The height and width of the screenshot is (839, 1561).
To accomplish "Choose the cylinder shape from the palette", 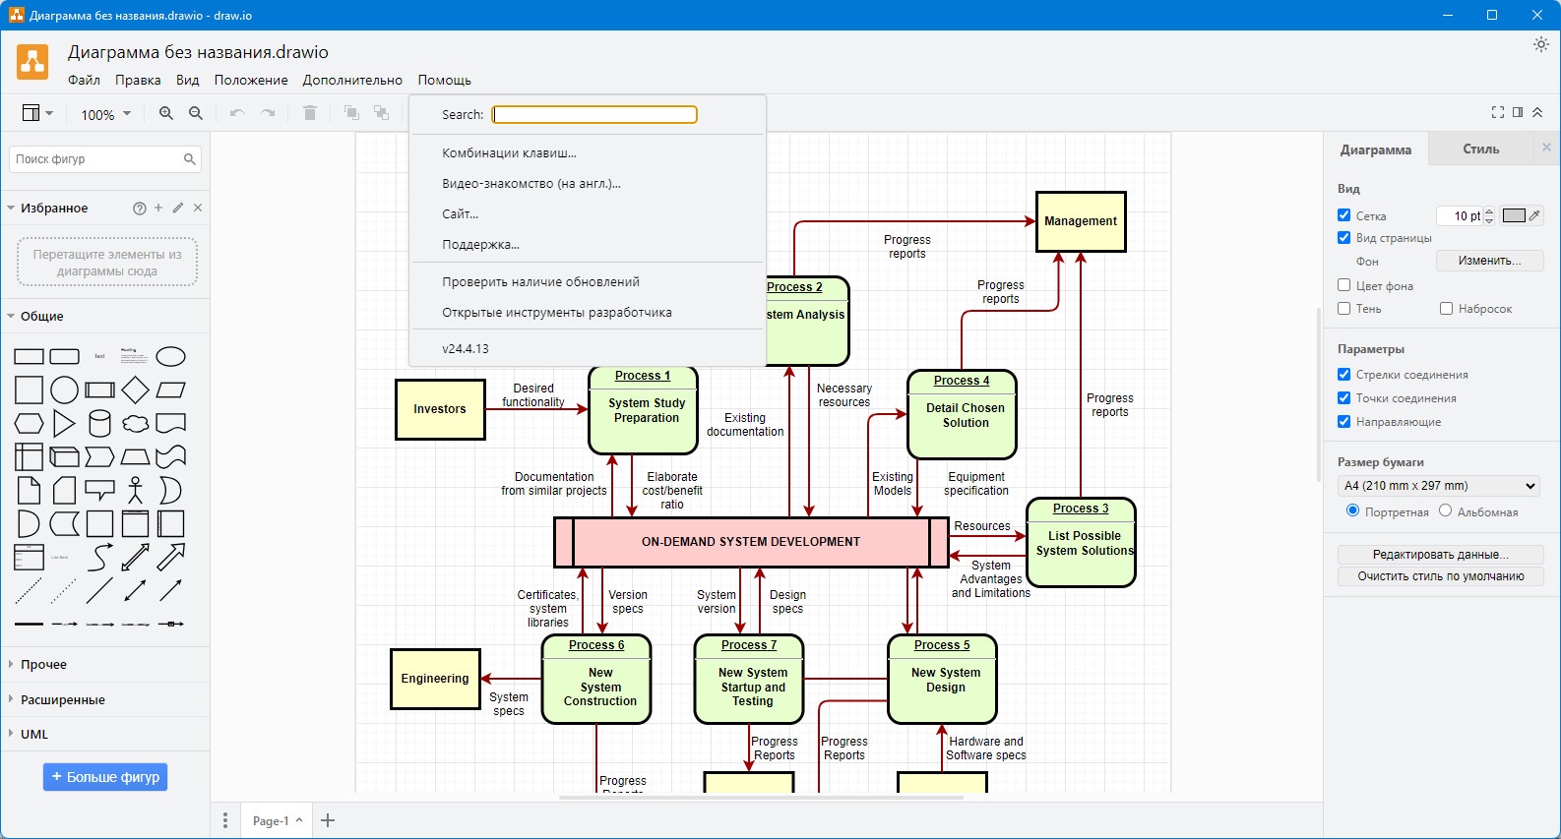I will pyautogui.click(x=99, y=424).
